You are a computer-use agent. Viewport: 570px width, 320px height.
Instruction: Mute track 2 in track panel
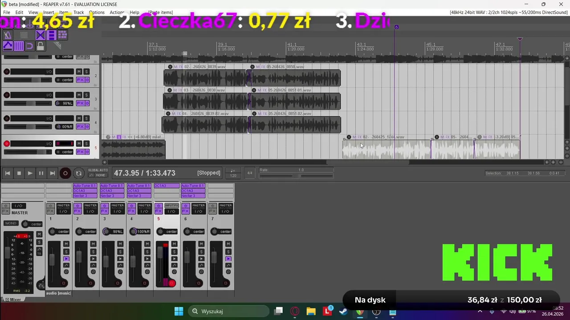point(79,72)
